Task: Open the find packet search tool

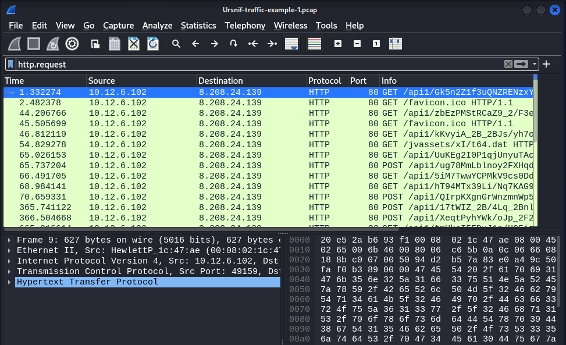Action: [x=176, y=44]
